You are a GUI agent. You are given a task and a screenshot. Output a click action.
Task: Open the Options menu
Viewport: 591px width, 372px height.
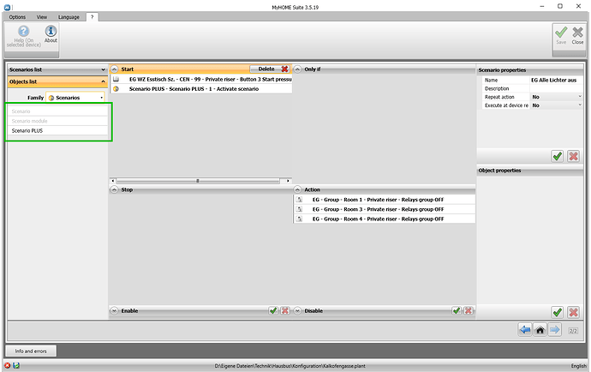(17, 17)
